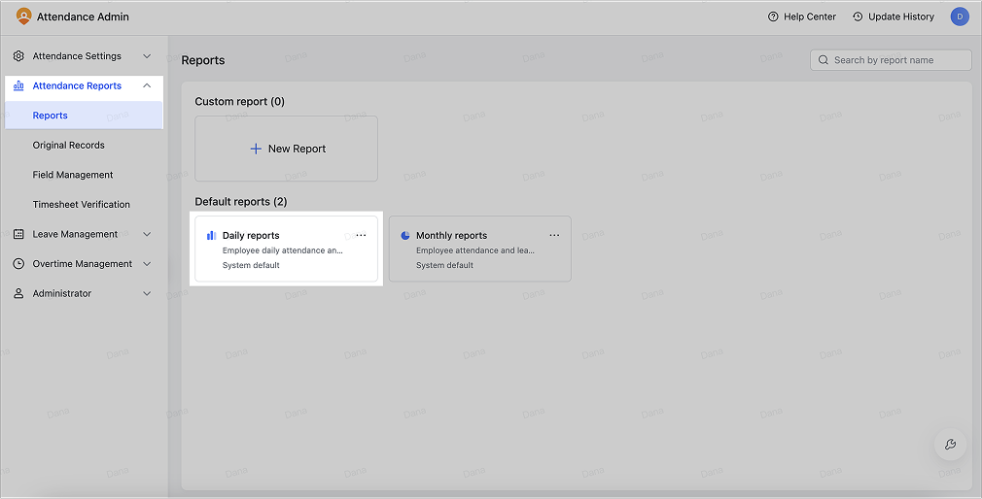Open Original Records in the sidebar

68,146
